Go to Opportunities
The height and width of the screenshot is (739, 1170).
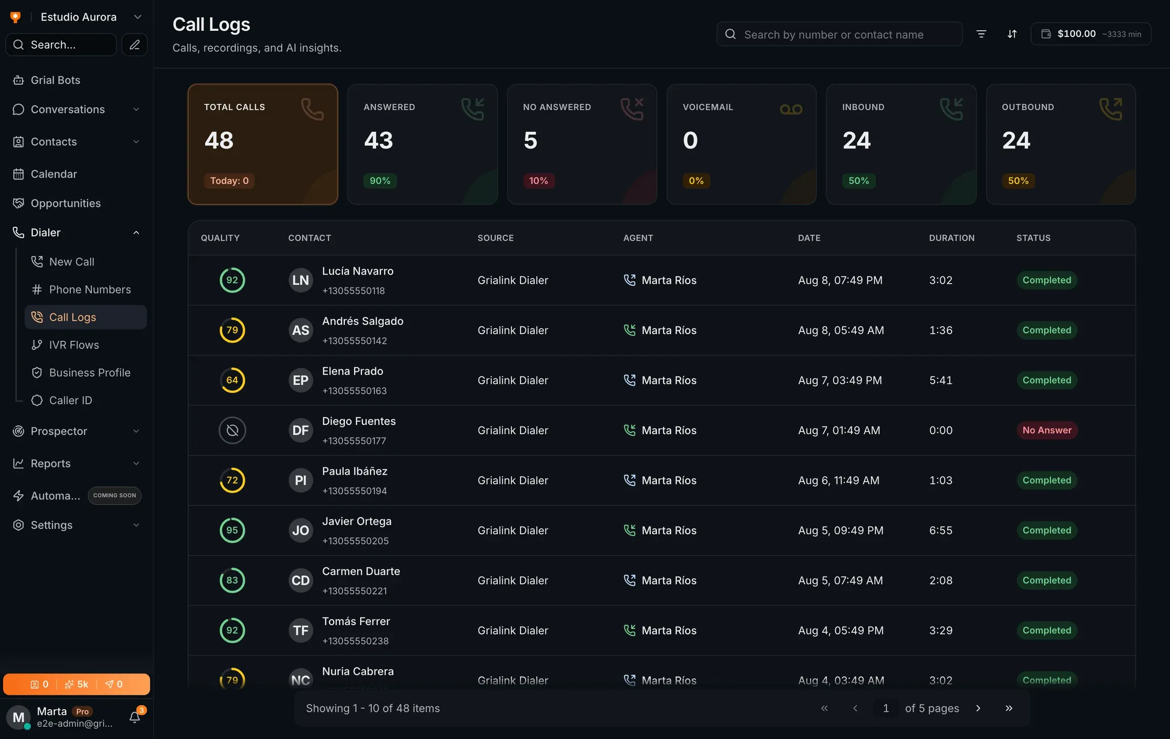coord(76,203)
